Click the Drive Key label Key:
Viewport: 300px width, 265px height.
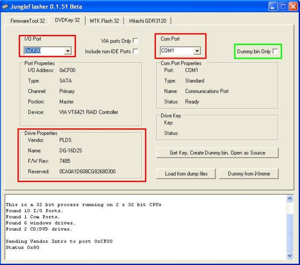[x=169, y=123]
